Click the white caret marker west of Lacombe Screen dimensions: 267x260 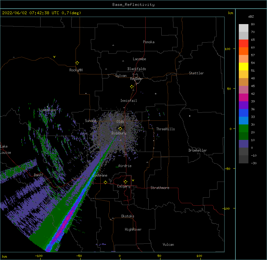123,61
